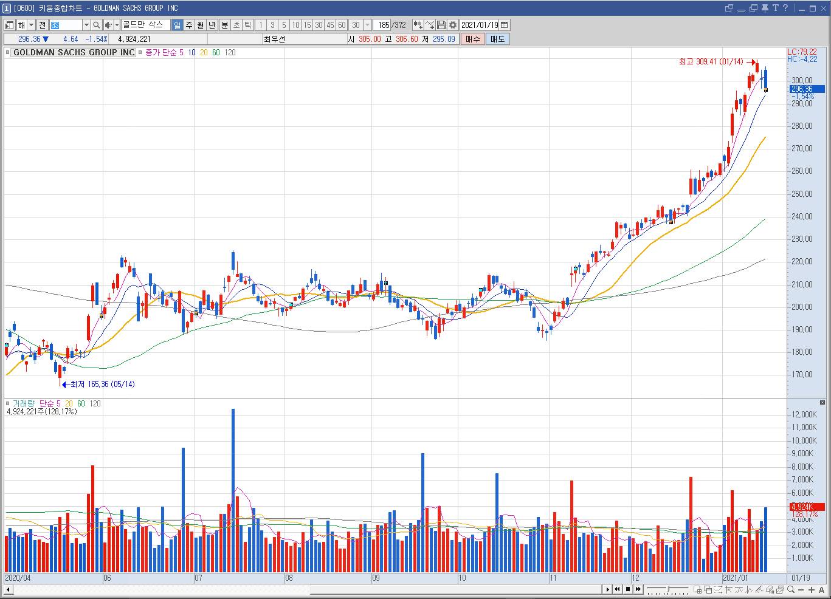Click the 골드만 삭스 stock name field
Viewport: 831px width, 599px height.
coord(146,25)
